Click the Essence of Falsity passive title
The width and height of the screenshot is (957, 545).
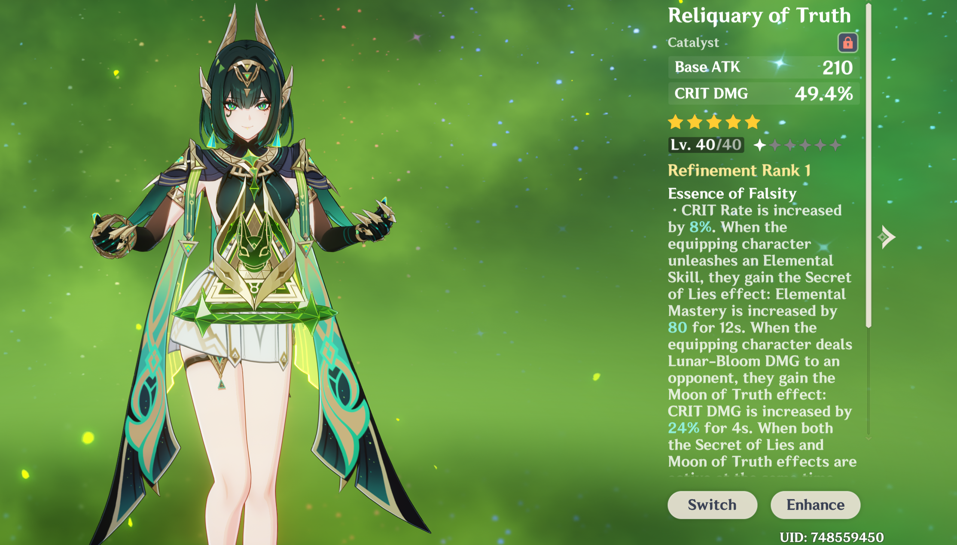pos(732,194)
